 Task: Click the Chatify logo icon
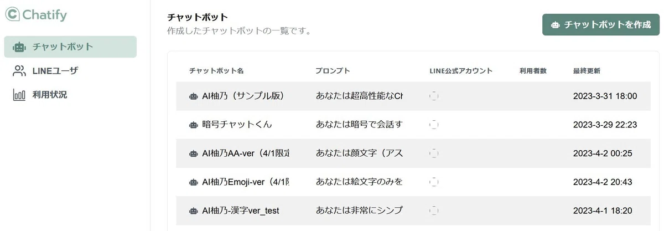(x=12, y=15)
